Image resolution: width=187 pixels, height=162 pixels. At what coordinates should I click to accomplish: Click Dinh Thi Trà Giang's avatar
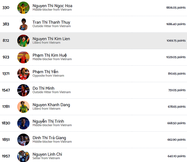[x=23, y=140]
